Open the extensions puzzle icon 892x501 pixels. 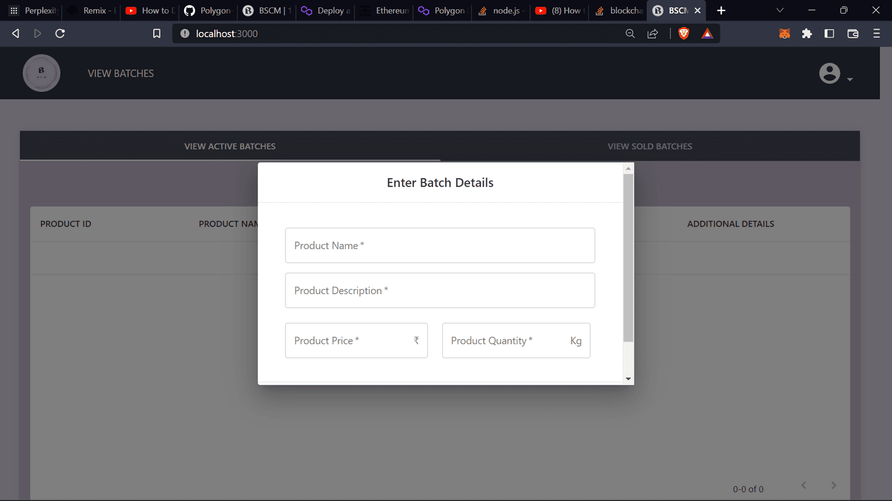click(807, 33)
